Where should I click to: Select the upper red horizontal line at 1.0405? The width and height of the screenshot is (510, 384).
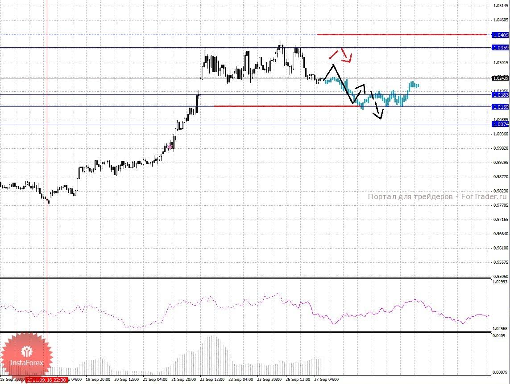[x=402, y=34]
